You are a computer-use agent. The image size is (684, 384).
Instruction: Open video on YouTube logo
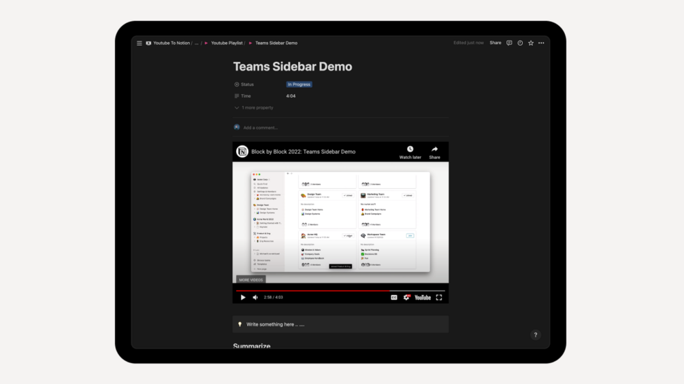pyautogui.click(x=423, y=298)
